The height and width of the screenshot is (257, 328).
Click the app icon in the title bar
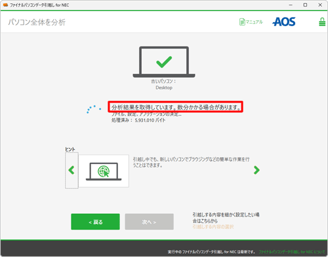(5, 5)
